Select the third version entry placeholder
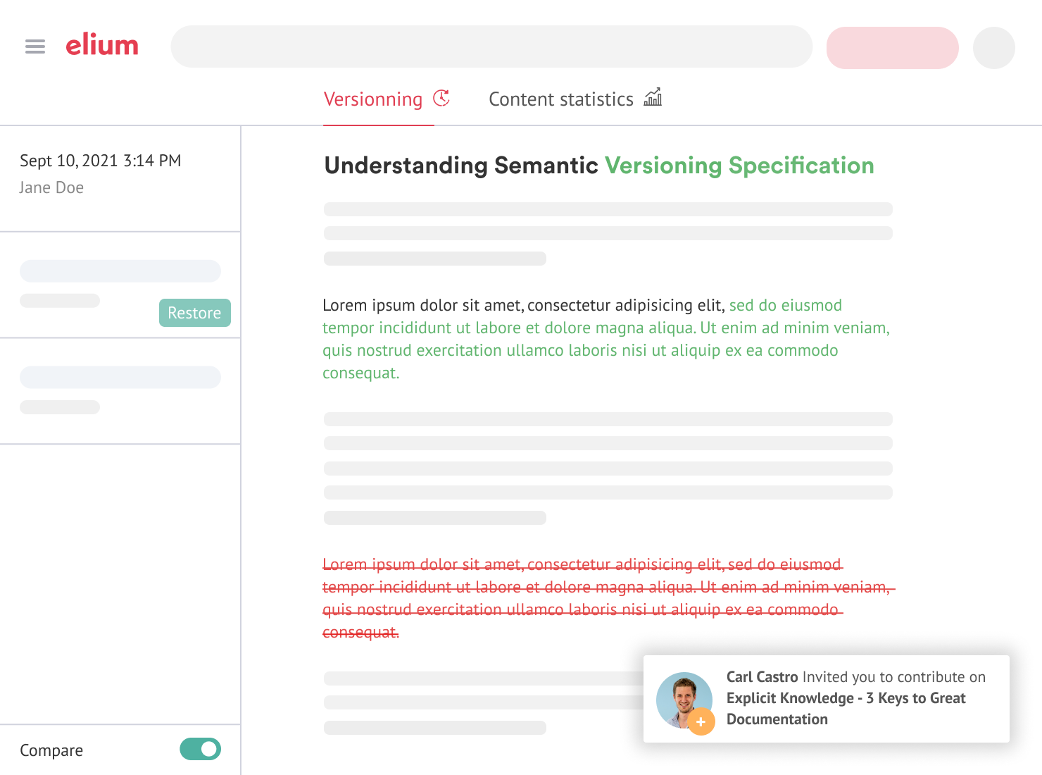This screenshot has width=1042, height=775. pyautogui.click(x=120, y=390)
